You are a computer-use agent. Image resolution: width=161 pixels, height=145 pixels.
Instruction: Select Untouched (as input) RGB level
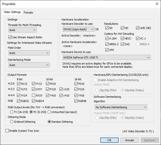(x=49, y=112)
